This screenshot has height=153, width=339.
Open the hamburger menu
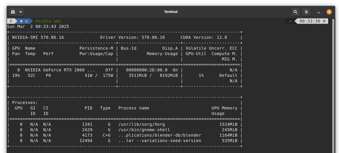(x=306, y=12)
